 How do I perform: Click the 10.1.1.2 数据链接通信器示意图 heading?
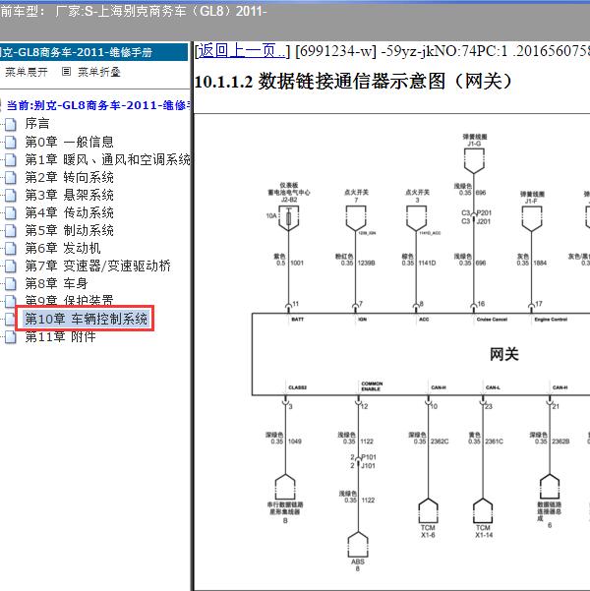point(352,81)
